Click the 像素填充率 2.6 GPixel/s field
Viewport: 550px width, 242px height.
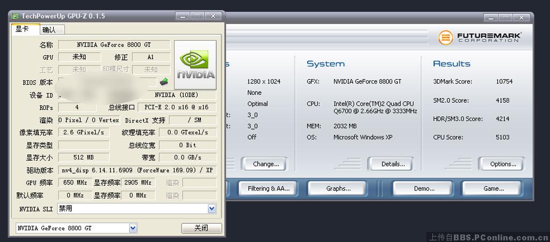(83, 133)
